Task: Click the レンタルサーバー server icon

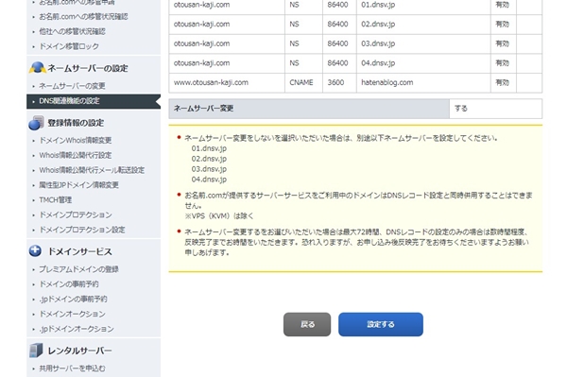Action: (36, 351)
